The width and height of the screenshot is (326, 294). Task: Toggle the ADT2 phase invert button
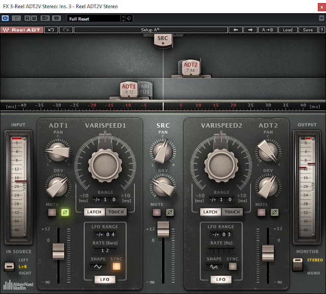(x=275, y=213)
